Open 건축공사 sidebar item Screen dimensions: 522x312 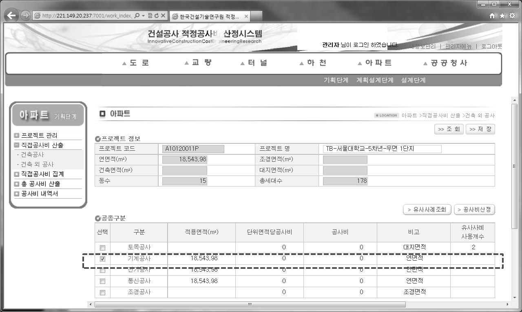point(32,155)
